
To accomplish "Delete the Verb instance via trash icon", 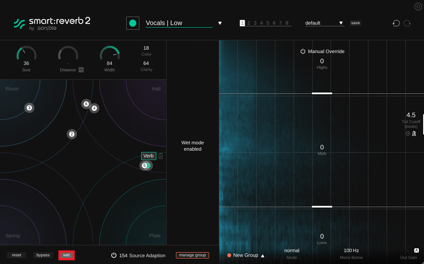I will [161, 156].
